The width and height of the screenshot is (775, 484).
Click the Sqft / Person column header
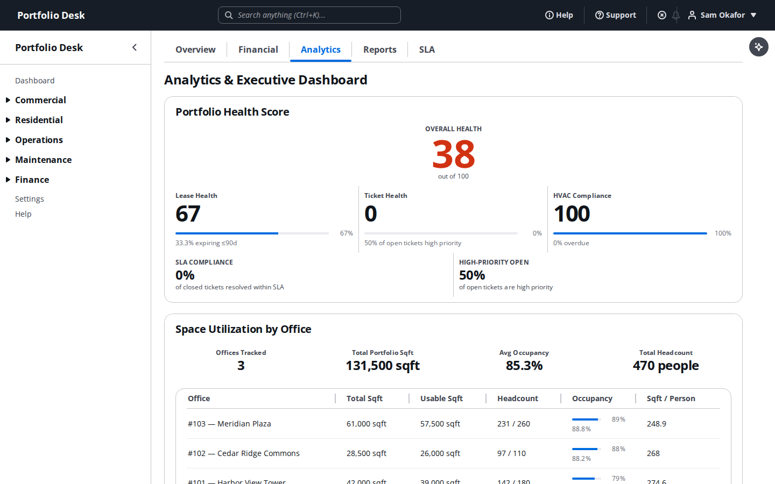coord(671,398)
